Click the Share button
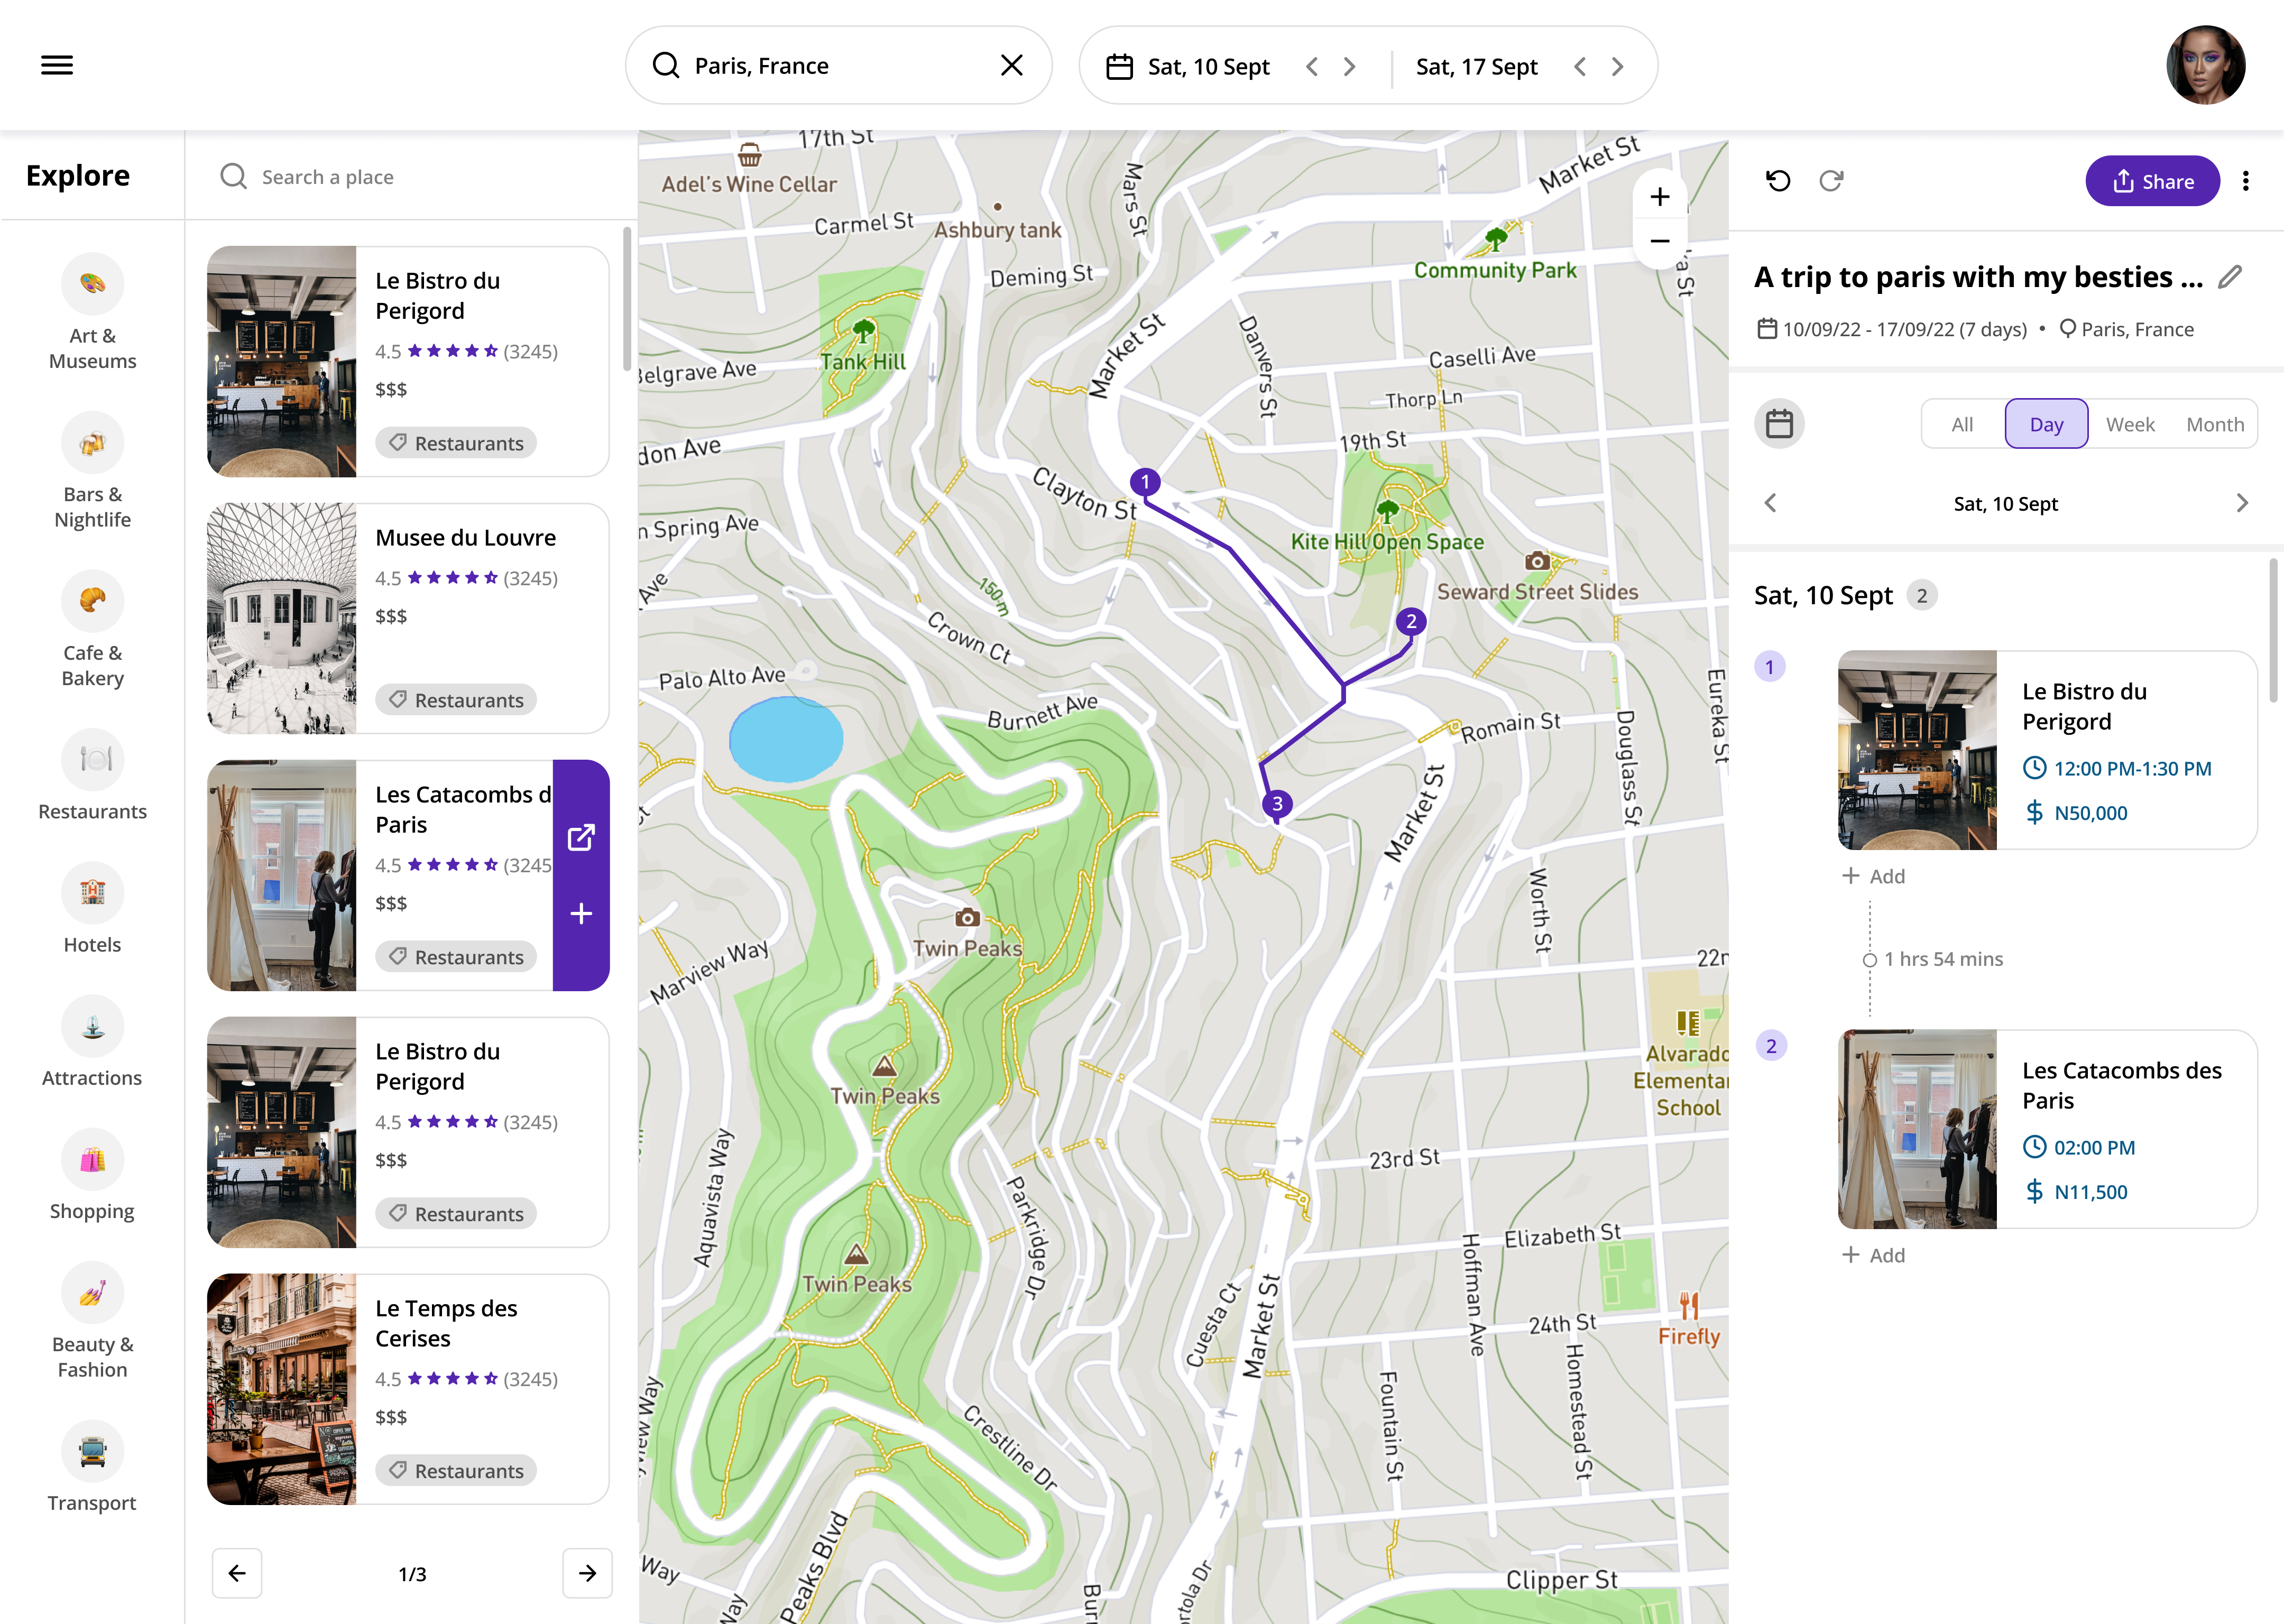The image size is (2284, 1624). point(2152,181)
